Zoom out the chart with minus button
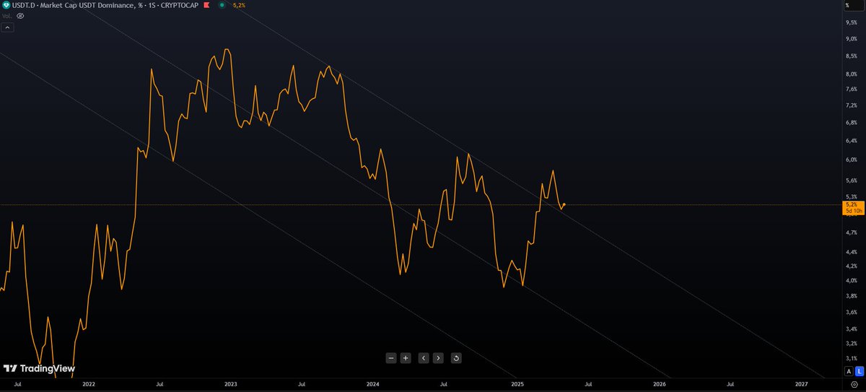Screen dimensions: 866x392 (x=391, y=357)
